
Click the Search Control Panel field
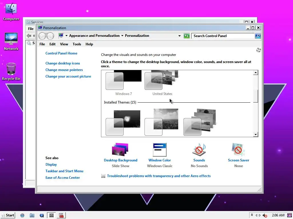[223, 36]
